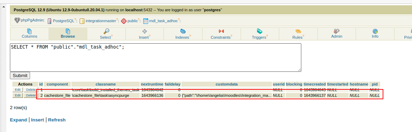412x132 pixels.
Task: Open the Info tab
Action: click(375, 34)
